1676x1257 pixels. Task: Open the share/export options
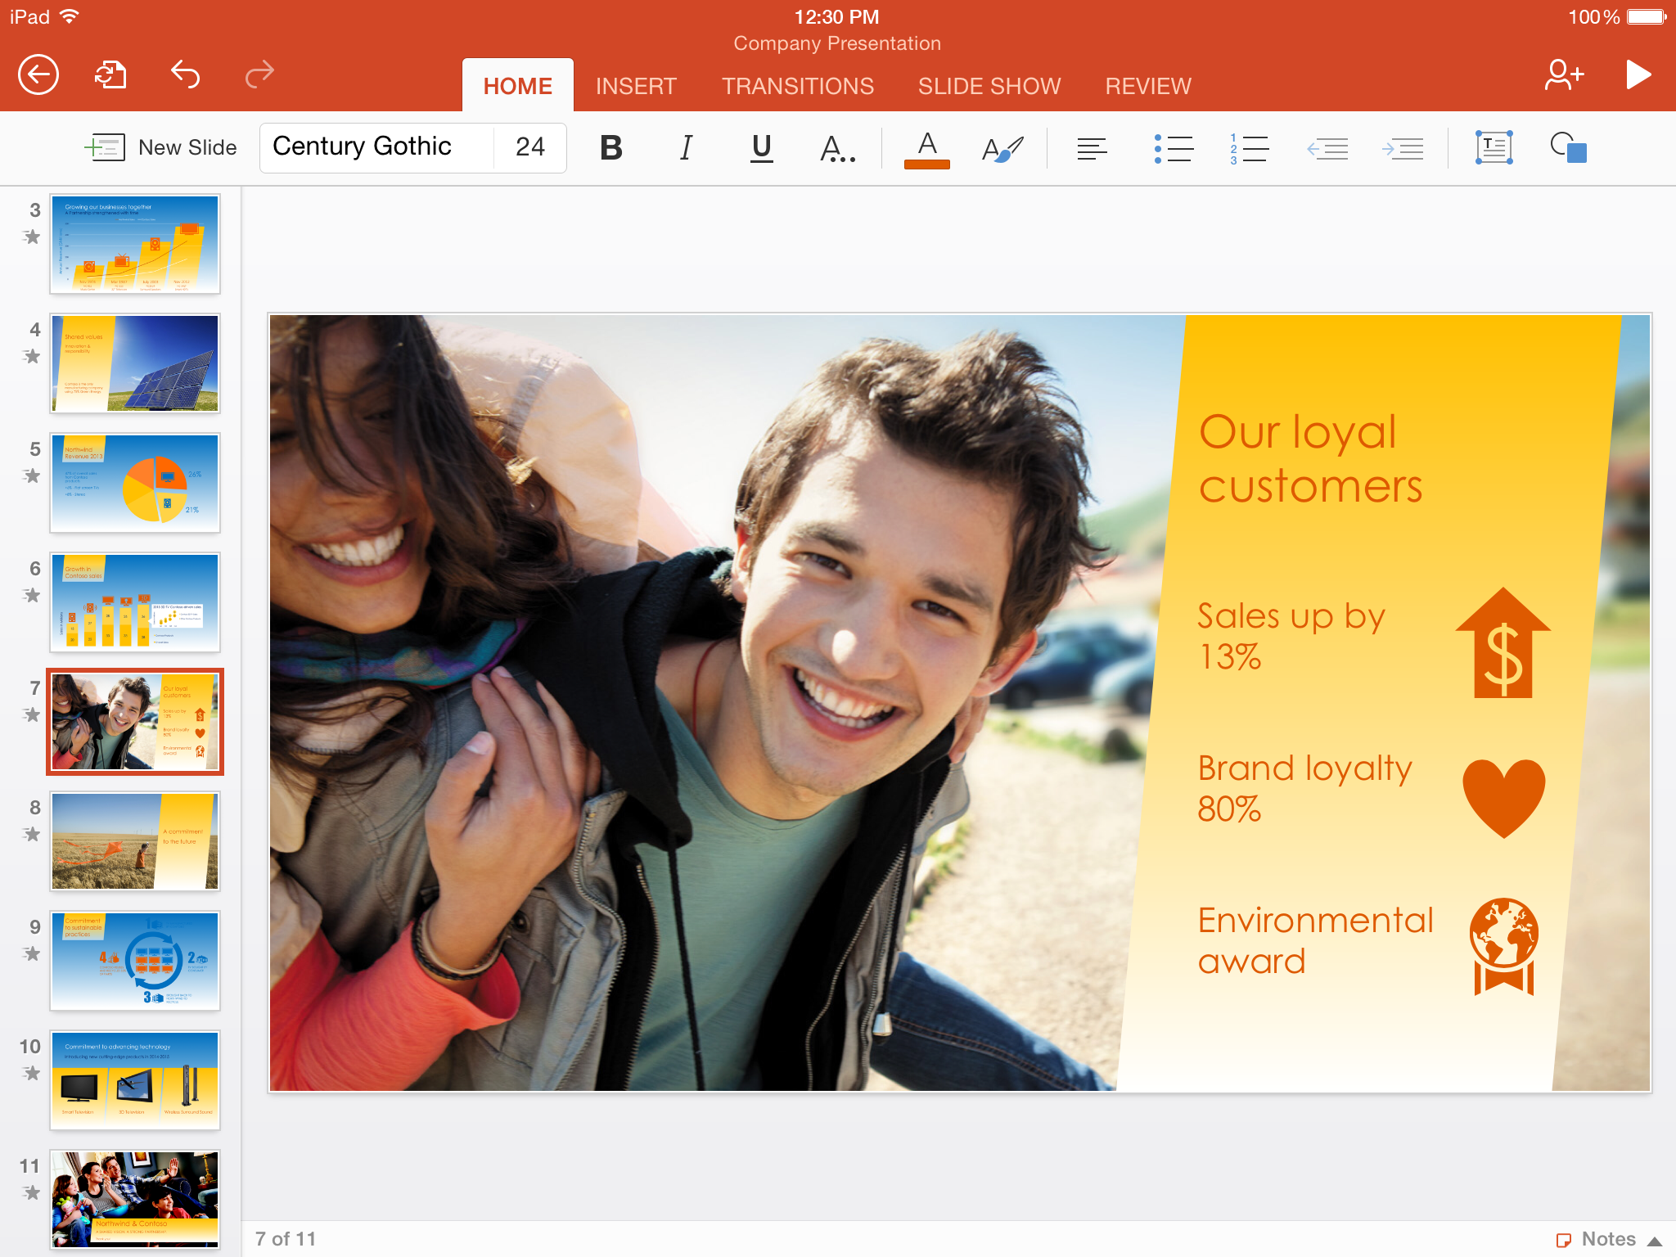[111, 74]
